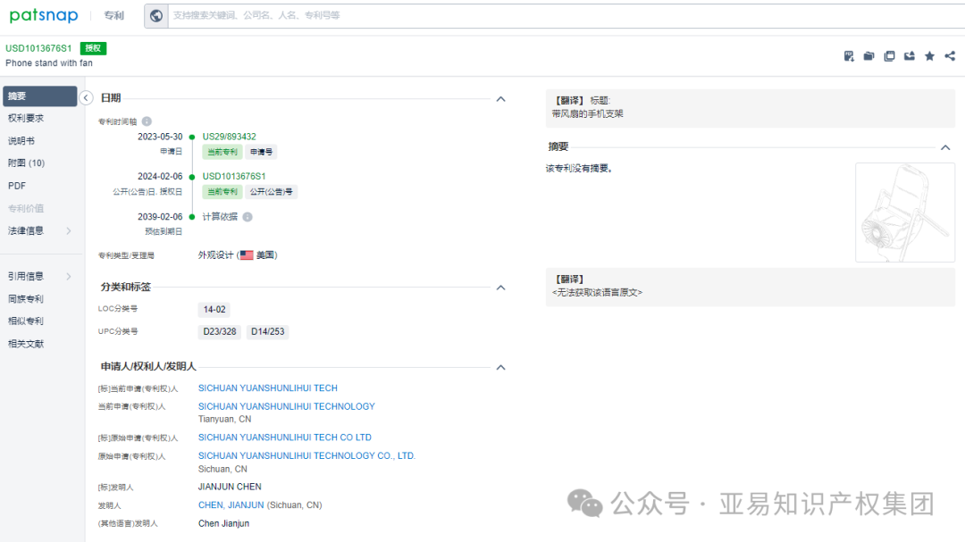The width and height of the screenshot is (965, 542).
Task: Click the text 该专利没有摘要。
Action: pos(579,169)
